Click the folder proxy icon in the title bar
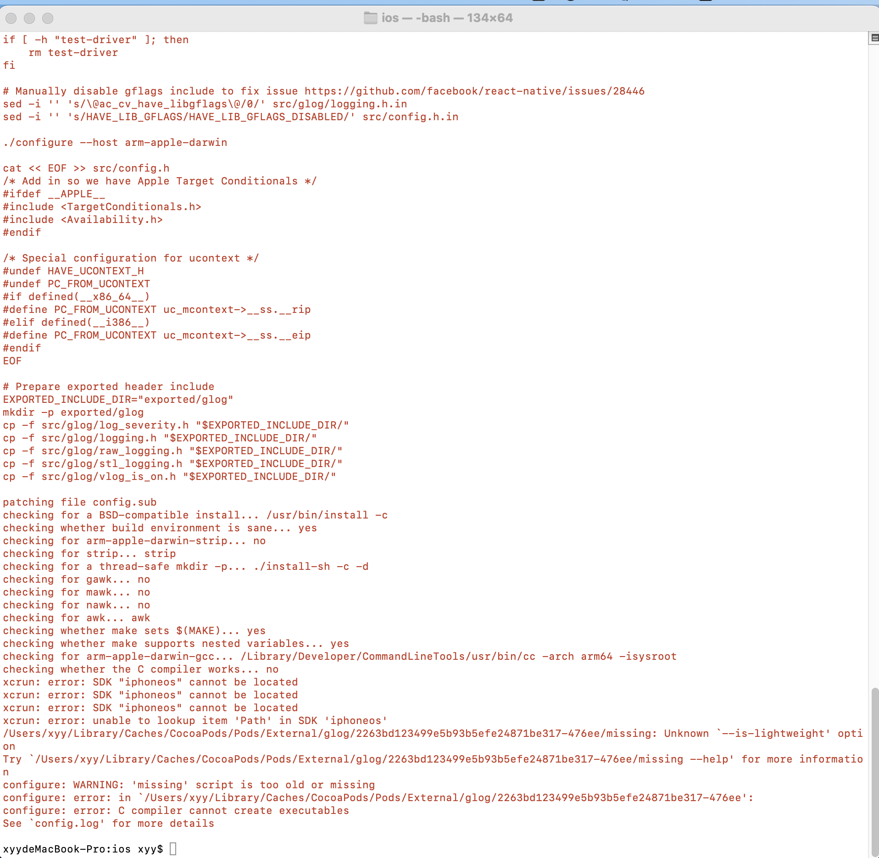Image resolution: width=879 pixels, height=858 pixels. pyautogui.click(x=370, y=18)
